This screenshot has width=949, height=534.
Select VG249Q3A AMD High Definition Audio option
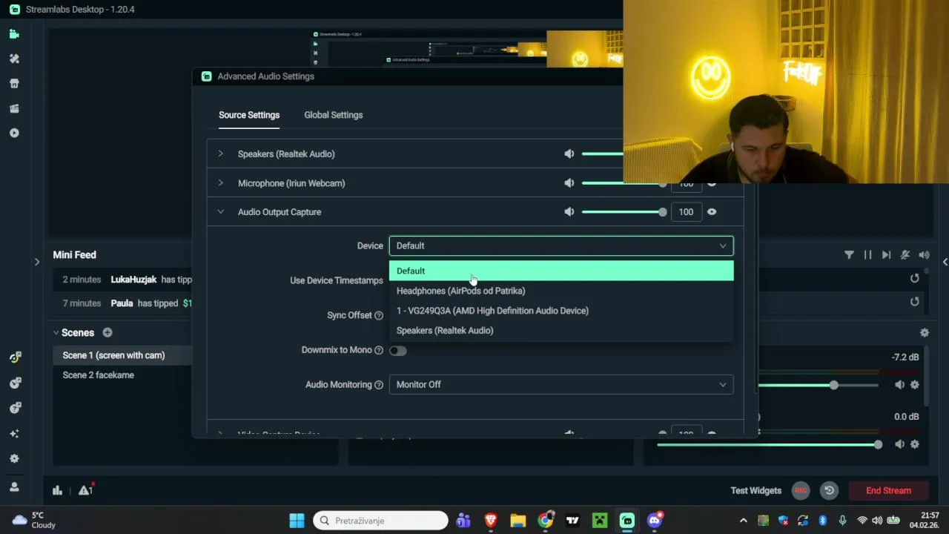[561, 311]
